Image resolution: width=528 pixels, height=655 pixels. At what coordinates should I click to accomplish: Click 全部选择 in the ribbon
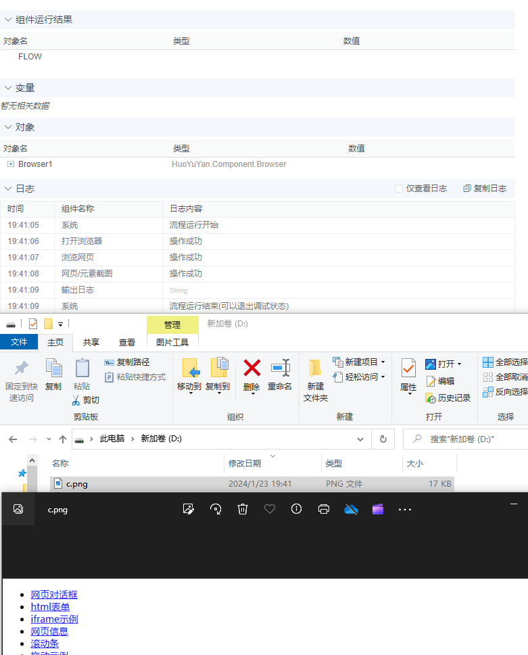pos(505,362)
